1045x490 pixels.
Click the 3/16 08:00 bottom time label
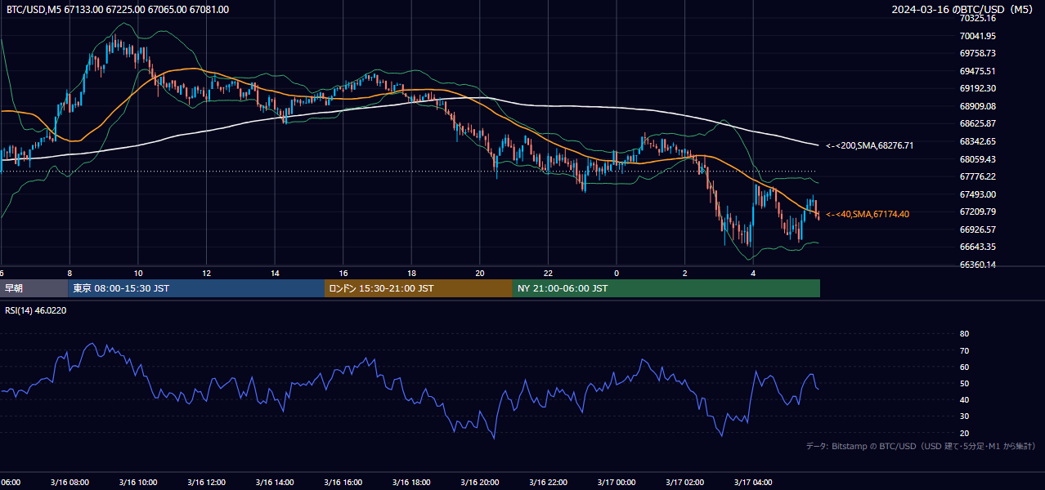pyautogui.click(x=70, y=483)
